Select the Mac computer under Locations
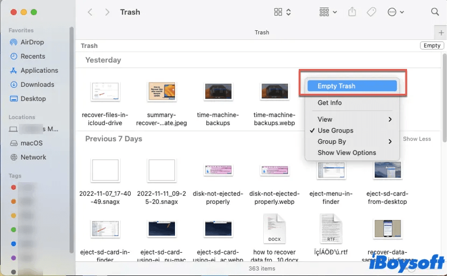This screenshot has width=449, height=276. (x=34, y=129)
